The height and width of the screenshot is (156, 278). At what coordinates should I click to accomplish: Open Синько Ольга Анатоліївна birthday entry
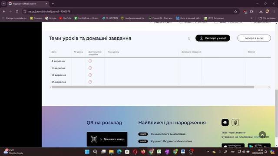(x=168, y=134)
